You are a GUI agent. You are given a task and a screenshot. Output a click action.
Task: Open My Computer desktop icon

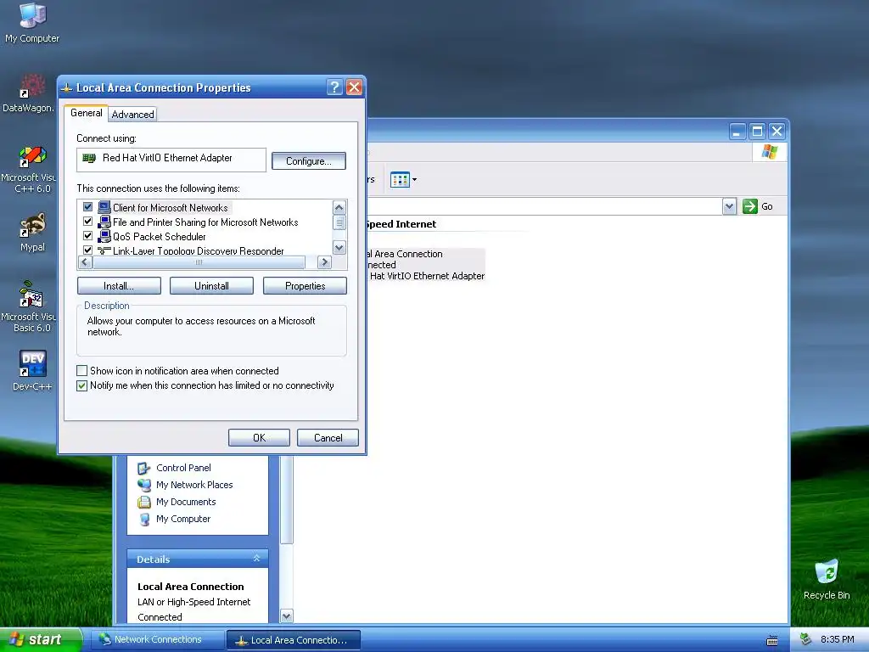32,23
